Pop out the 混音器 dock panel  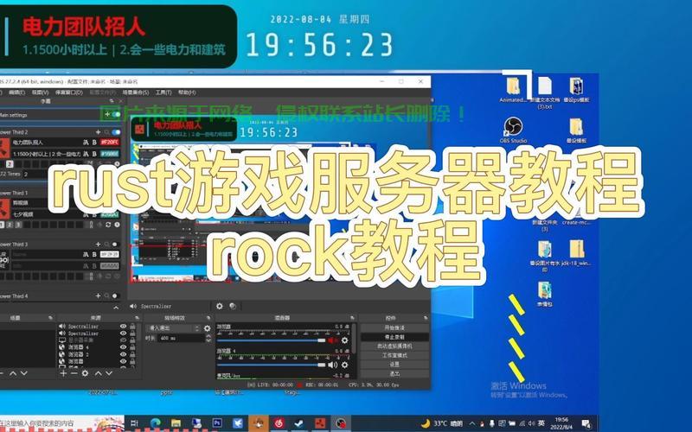[x=352, y=318]
